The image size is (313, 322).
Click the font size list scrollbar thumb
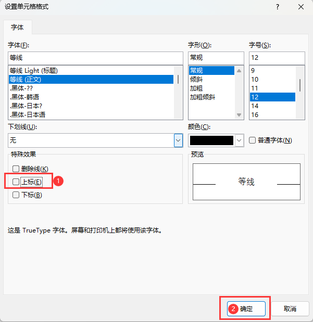tap(300, 85)
